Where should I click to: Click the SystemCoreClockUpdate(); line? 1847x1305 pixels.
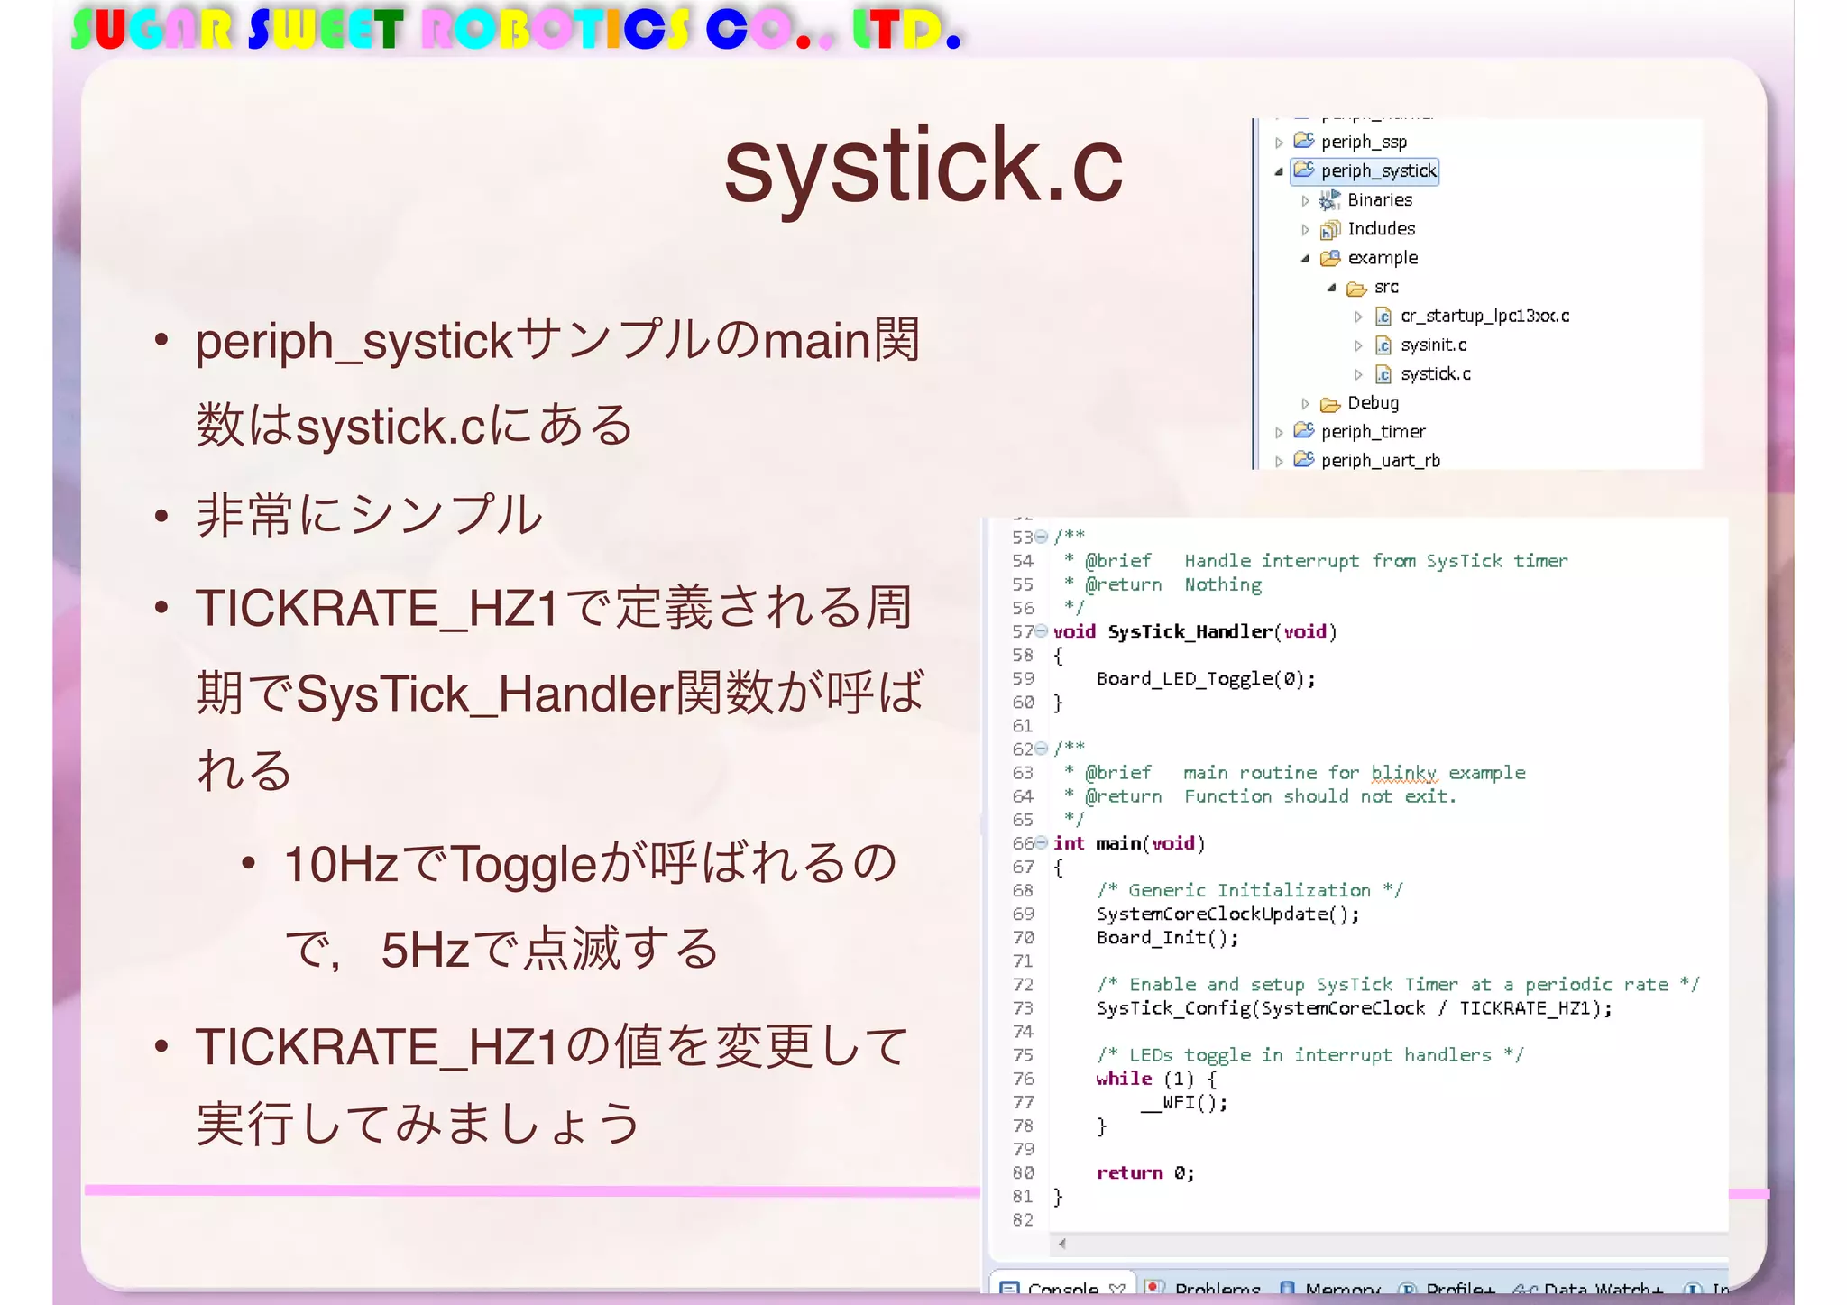tap(1227, 914)
